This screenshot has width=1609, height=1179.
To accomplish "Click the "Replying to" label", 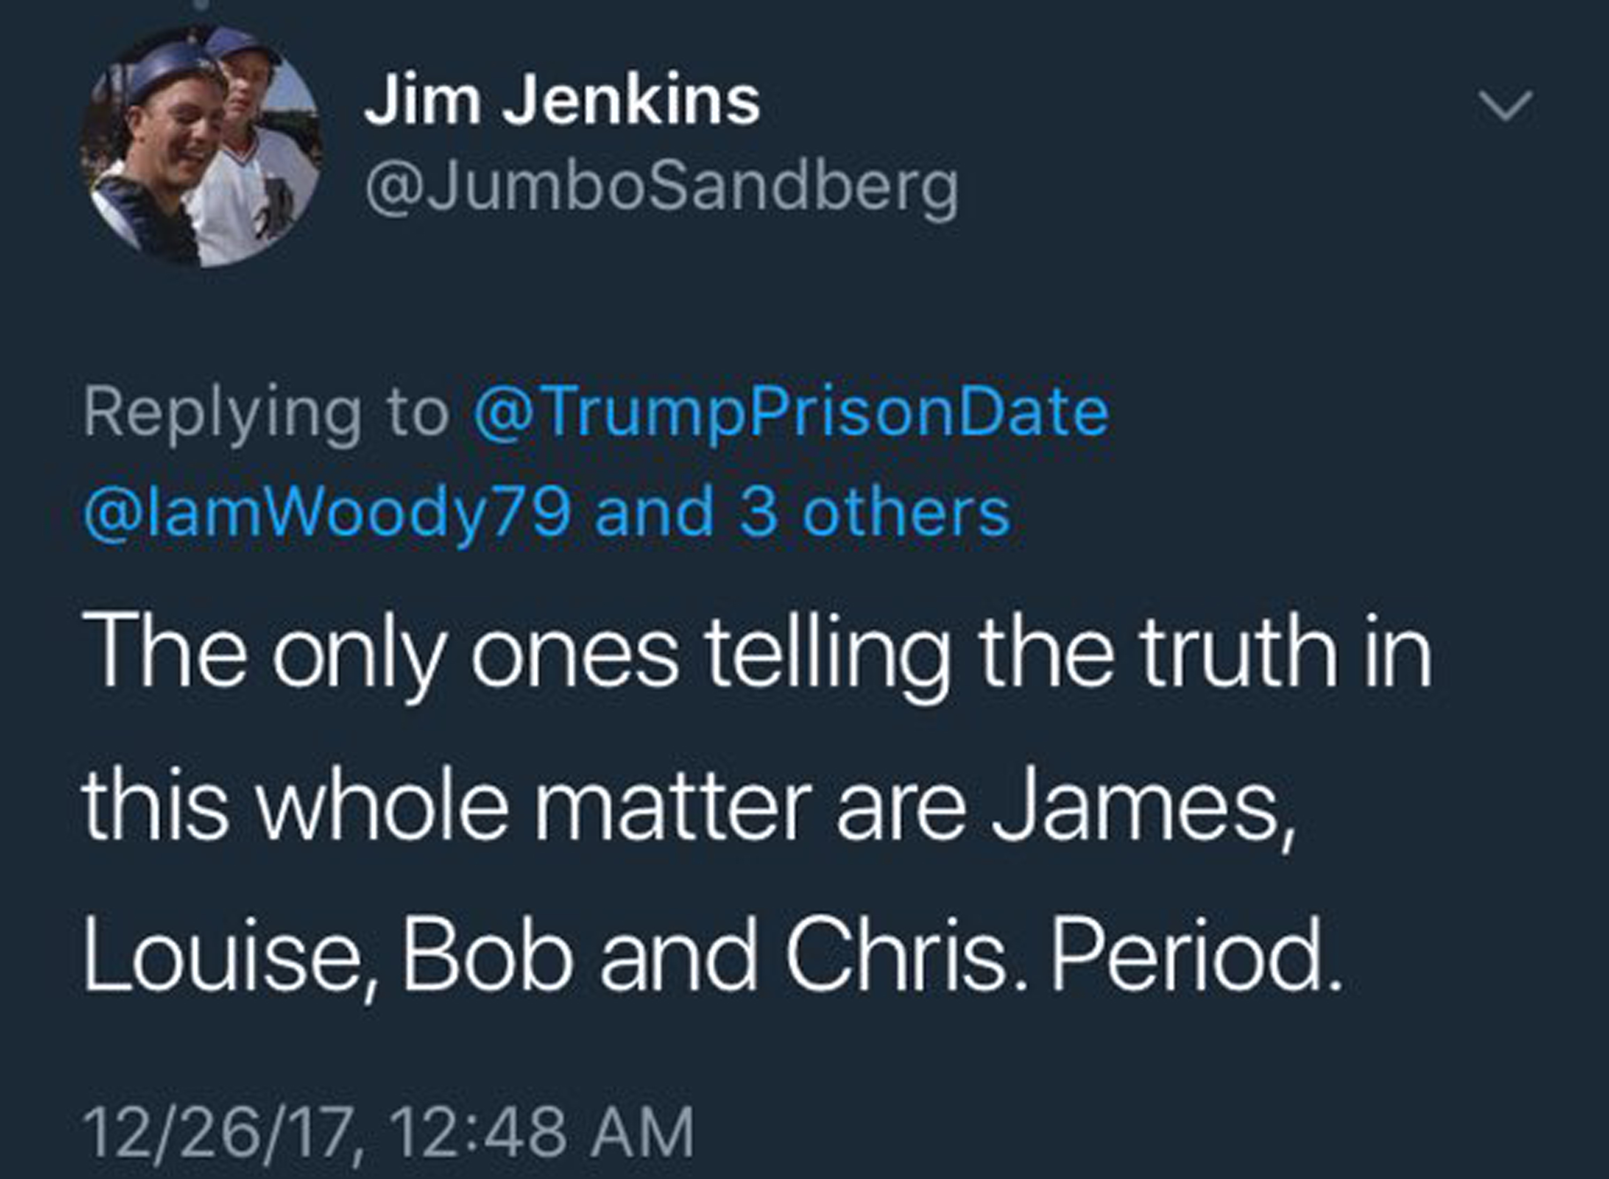I will point(265,412).
